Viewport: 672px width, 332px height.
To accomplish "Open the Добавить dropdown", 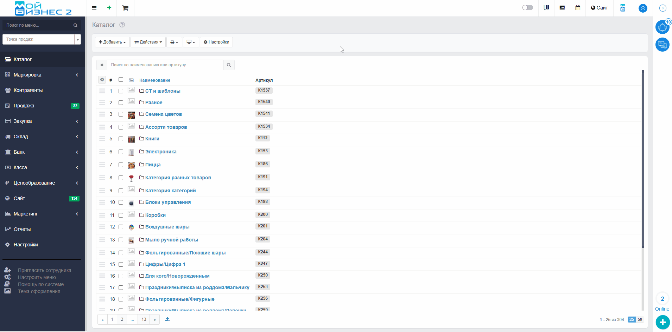I will pyautogui.click(x=112, y=42).
